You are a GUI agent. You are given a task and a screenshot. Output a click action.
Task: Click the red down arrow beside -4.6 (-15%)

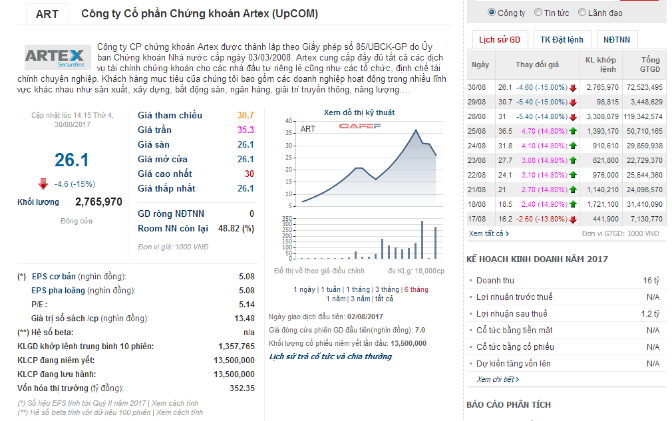43,184
